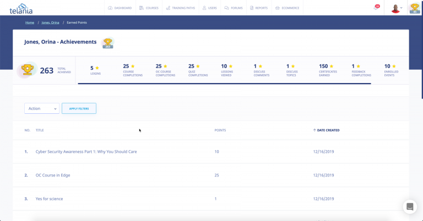423x221 pixels.
Task: Navigate to Ecommerce section
Action: coord(286,8)
